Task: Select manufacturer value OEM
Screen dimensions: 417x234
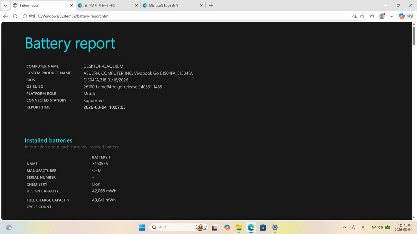Action: (x=97, y=170)
